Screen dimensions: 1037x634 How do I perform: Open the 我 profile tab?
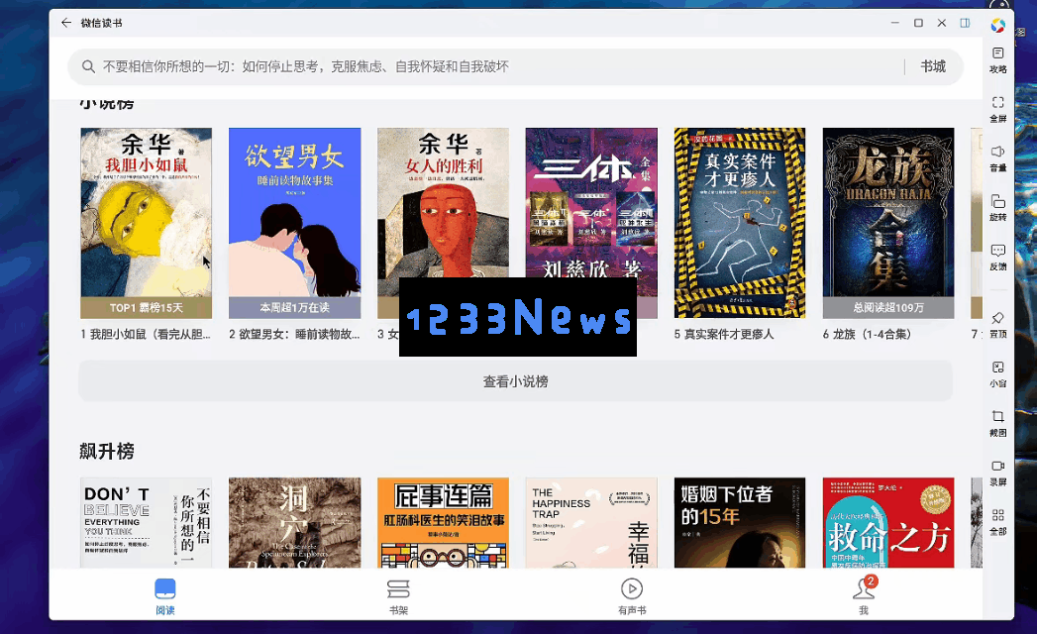pyautogui.click(x=864, y=595)
